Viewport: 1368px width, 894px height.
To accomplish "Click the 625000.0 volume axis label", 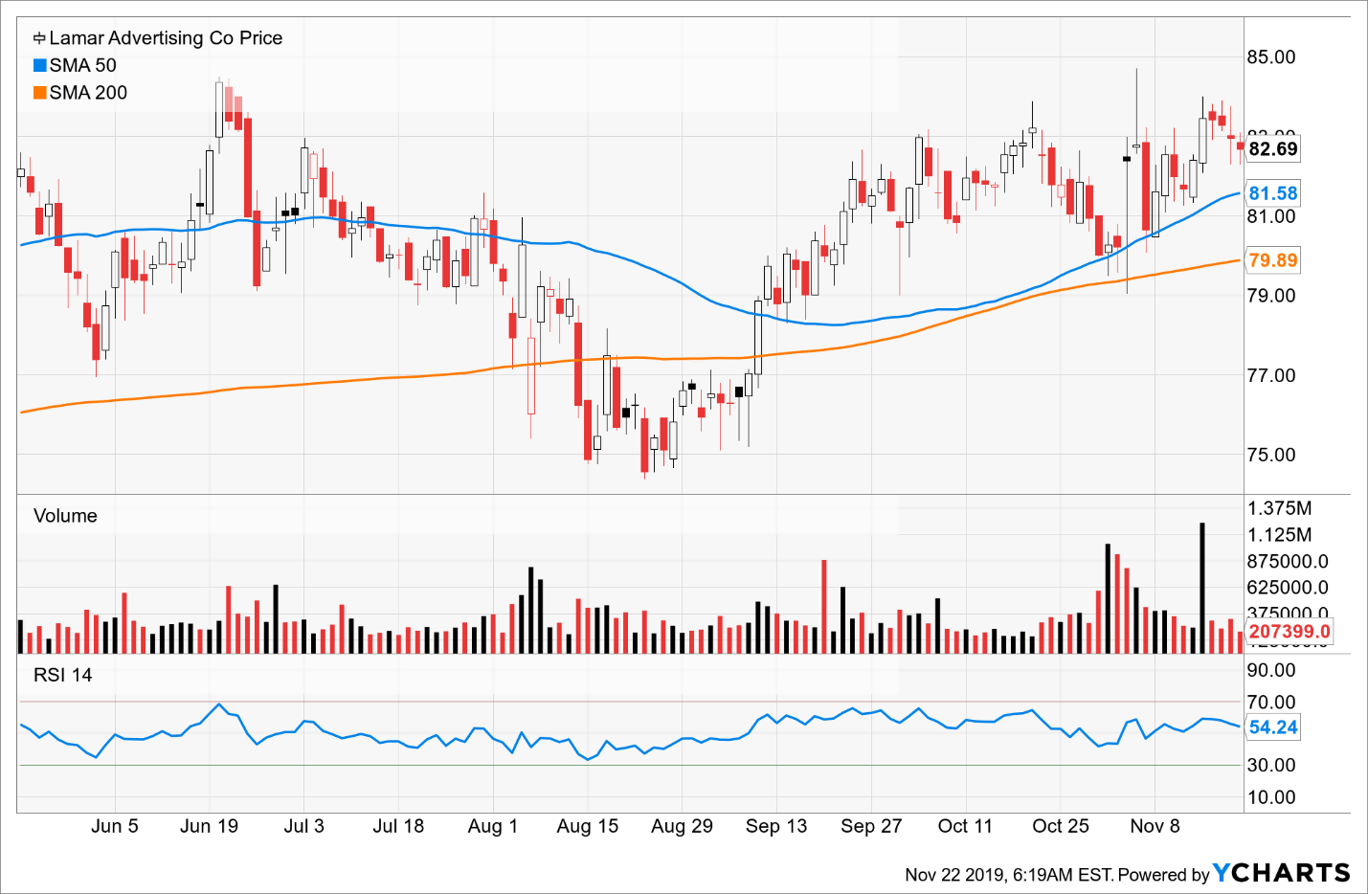I will pyautogui.click(x=1288, y=588).
